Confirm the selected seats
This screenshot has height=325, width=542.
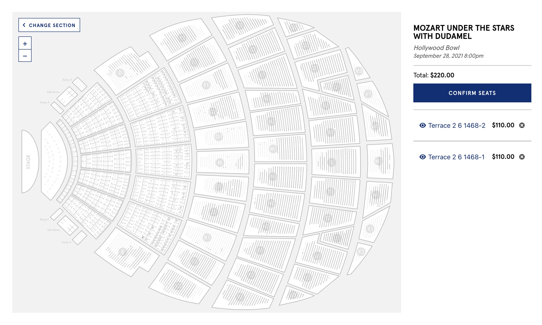tap(472, 93)
